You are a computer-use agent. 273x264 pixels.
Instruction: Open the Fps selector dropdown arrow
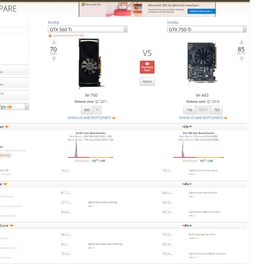point(27,107)
